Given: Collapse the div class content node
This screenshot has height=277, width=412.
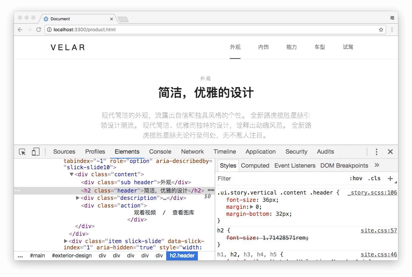Looking at the screenshot, I should 71,174.
